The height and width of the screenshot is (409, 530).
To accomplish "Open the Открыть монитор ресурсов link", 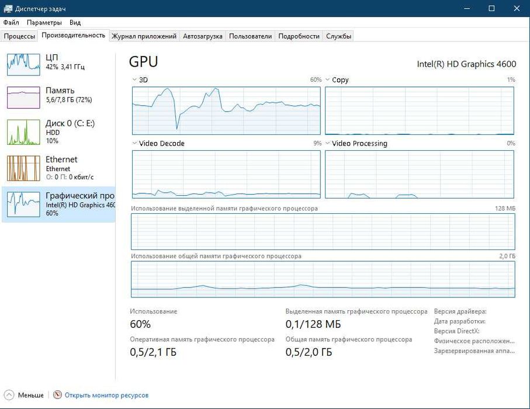I will [x=106, y=395].
